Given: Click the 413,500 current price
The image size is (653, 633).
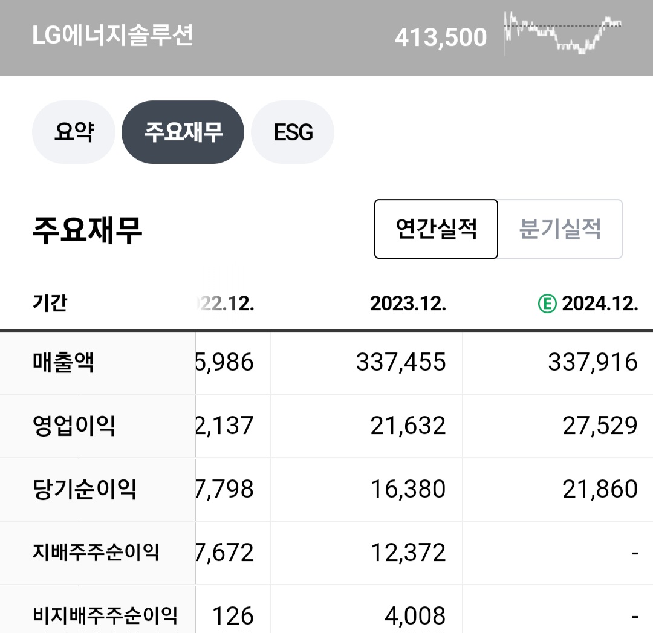Looking at the screenshot, I should (441, 37).
